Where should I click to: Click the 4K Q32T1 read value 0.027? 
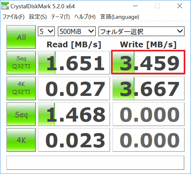(74, 88)
